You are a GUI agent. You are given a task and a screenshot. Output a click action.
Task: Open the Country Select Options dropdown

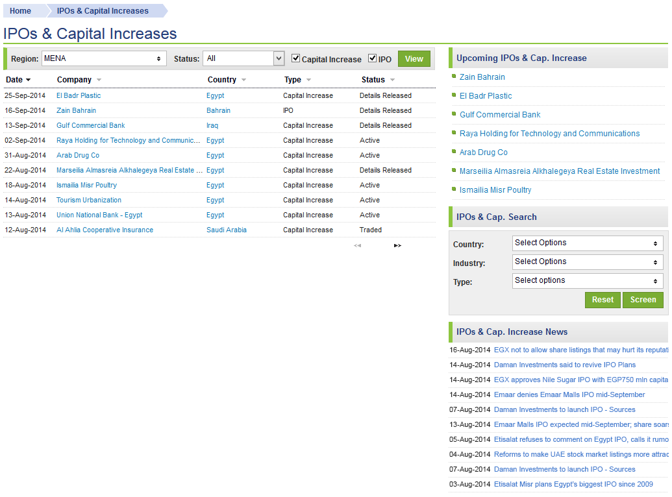[x=588, y=243]
